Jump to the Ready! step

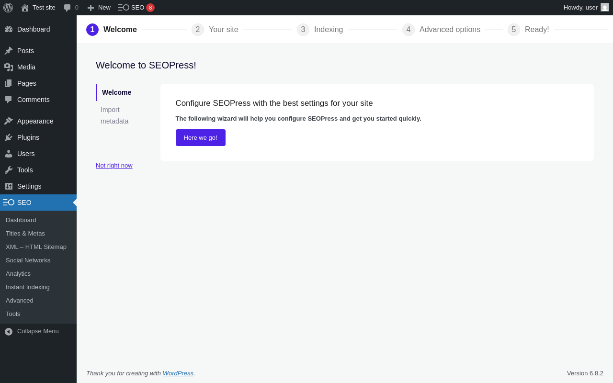click(x=537, y=30)
